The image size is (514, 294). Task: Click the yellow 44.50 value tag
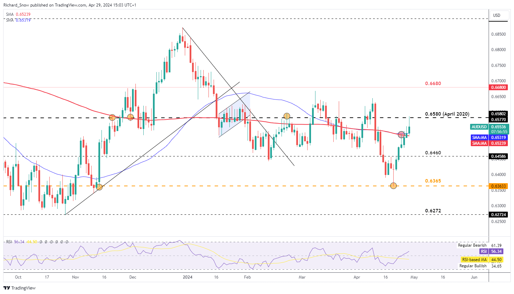coord(497,260)
